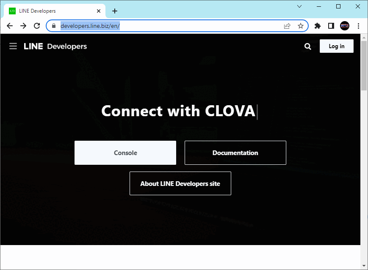Toggle the browser side panel
The image size is (368, 270).
(x=331, y=26)
